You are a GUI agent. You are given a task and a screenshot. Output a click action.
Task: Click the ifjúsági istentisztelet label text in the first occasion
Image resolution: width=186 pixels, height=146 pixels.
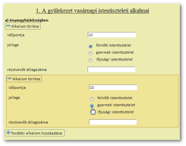(114, 59)
